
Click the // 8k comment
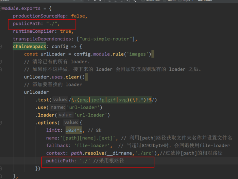coord(95,130)
